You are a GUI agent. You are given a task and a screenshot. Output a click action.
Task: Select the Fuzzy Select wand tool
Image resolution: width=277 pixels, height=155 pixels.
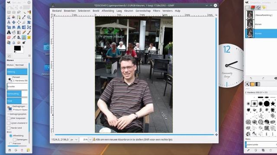point(24,12)
